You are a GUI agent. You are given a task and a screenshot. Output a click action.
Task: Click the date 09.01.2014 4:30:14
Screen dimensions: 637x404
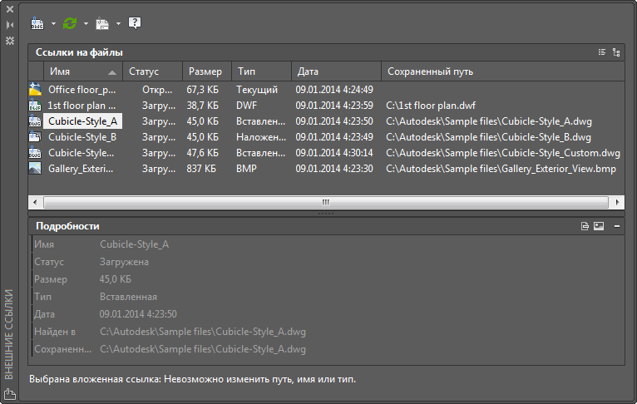tap(334, 153)
